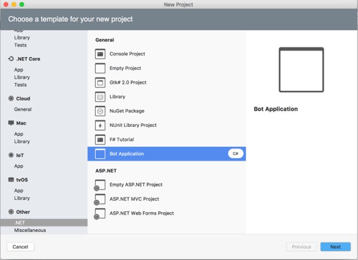The image size is (358, 260).
Task: Select the Empty Project template icon
Action: click(x=100, y=68)
